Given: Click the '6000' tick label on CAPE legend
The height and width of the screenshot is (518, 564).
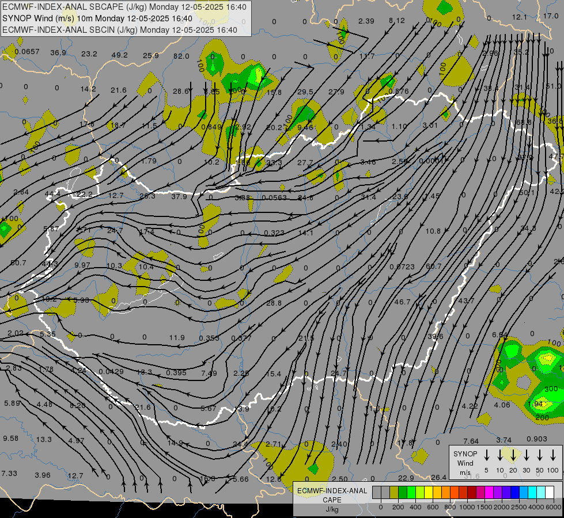Looking at the screenshot, I should coord(554,507).
